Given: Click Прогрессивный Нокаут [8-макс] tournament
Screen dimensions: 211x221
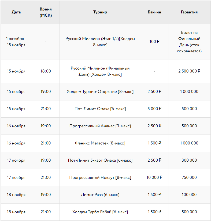Looking at the screenshot, I should 100,177.
